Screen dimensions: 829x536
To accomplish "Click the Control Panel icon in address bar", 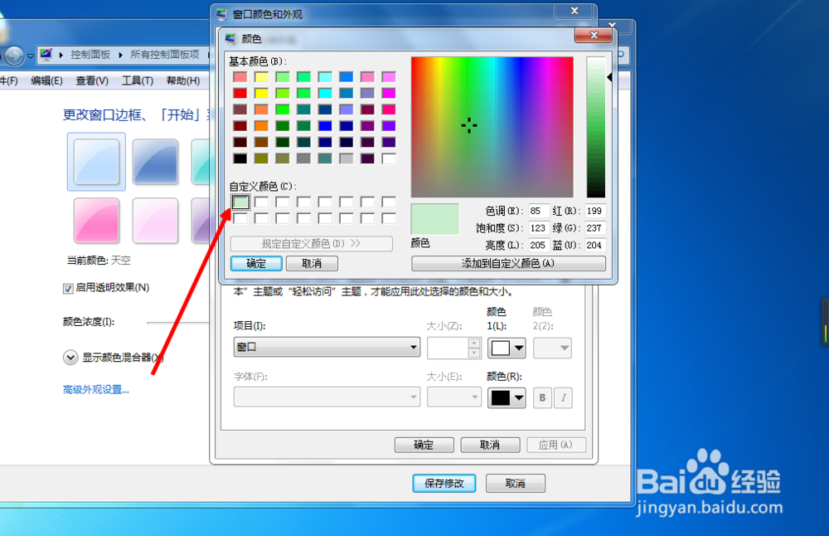I will pyautogui.click(x=46, y=55).
